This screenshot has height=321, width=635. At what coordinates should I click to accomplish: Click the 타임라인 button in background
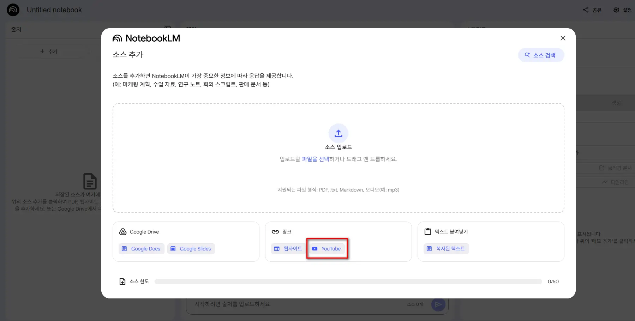(x=615, y=182)
